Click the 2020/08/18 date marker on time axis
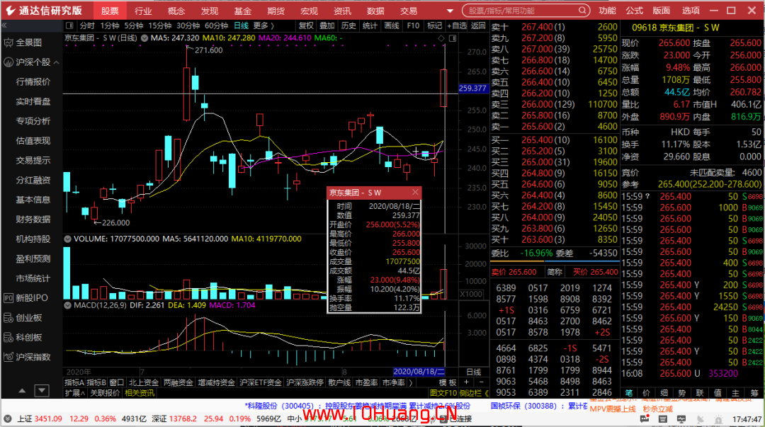This screenshot has height=427, width=765. pyautogui.click(x=419, y=372)
